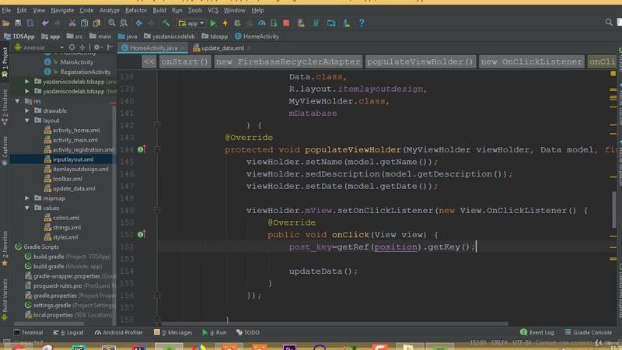Run app with the green play icon
Image resolution: width=622 pixels, height=350 pixels.
[213, 23]
